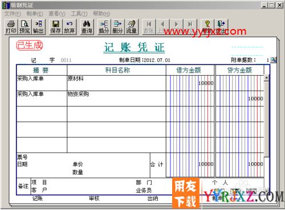Click the 制单日期 date field

click(x=157, y=60)
